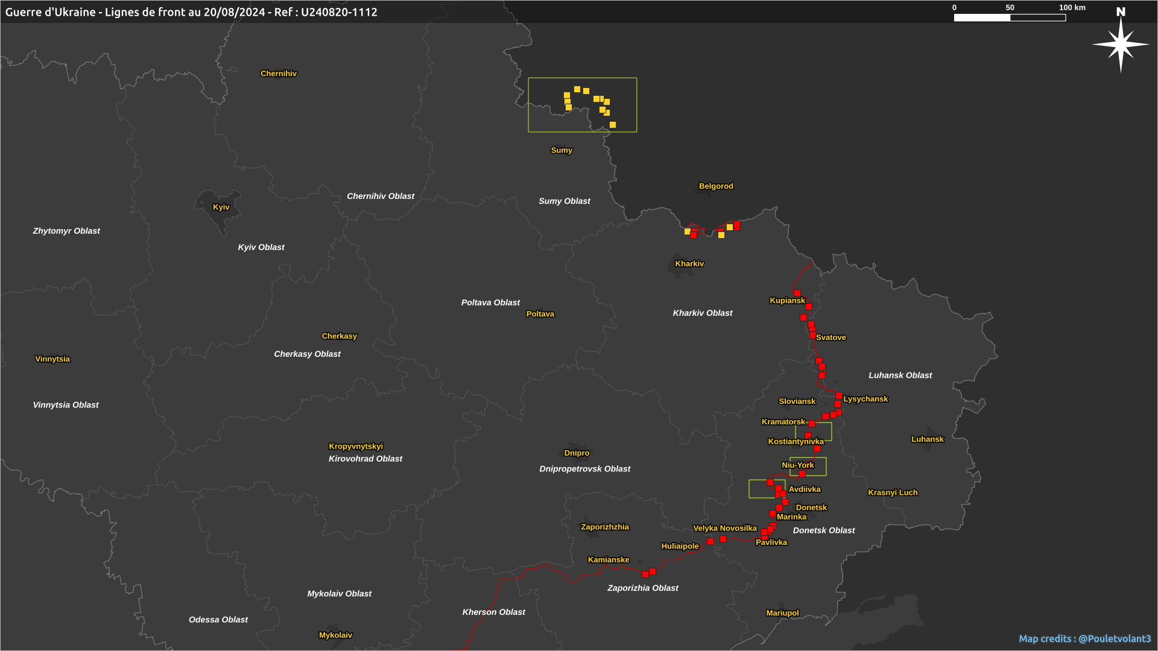
Task: Click the Zaporizhzhia city label
Action: click(604, 527)
